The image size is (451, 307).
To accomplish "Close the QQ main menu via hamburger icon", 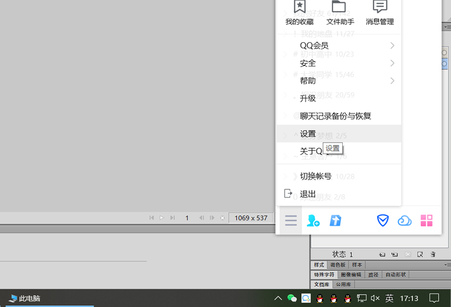I will click(x=291, y=220).
